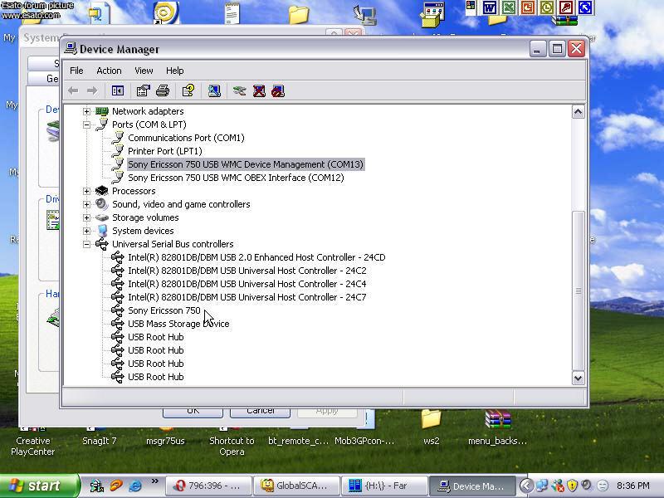The width and height of the screenshot is (664, 498).
Task: Select Printer Port (LPT1)
Action: 164,151
